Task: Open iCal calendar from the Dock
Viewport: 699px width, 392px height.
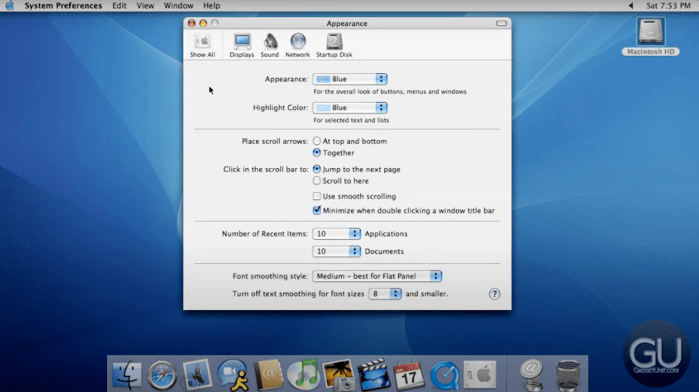Action: pyautogui.click(x=409, y=375)
